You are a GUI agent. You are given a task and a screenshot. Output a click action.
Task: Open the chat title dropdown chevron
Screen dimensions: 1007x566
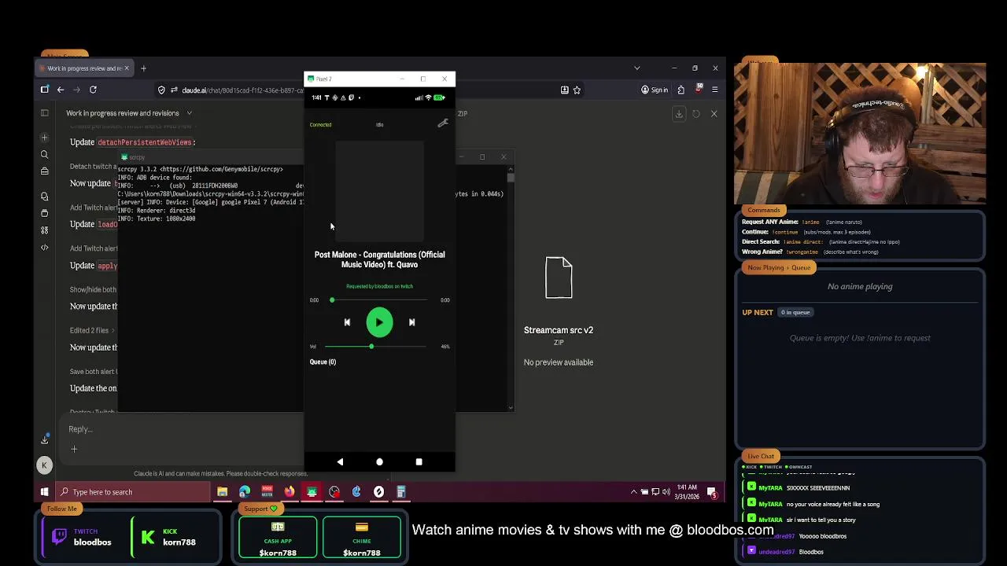(x=189, y=113)
